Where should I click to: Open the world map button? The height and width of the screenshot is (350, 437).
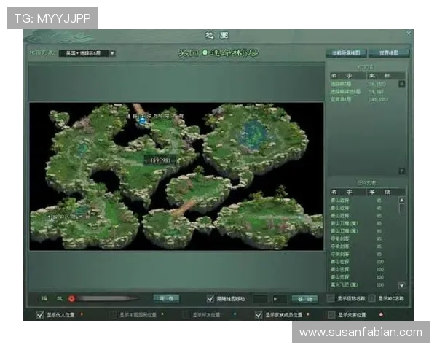[x=389, y=53]
